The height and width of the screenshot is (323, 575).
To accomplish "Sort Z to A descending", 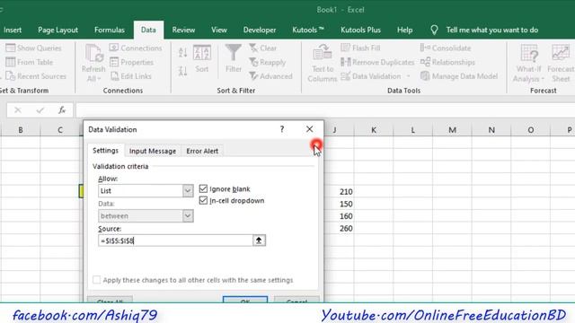I will click(x=182, y=70).
